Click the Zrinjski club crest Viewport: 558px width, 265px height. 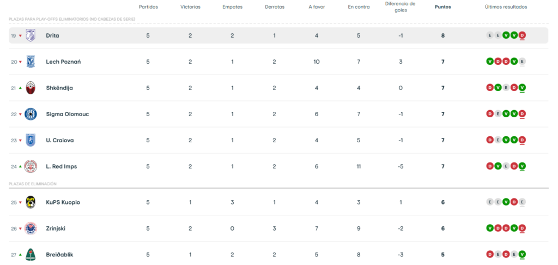[x=31, y=228]
